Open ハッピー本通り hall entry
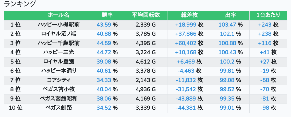This screenshot has height=117, width=291. pyautogui.click(x=59, y=71)
